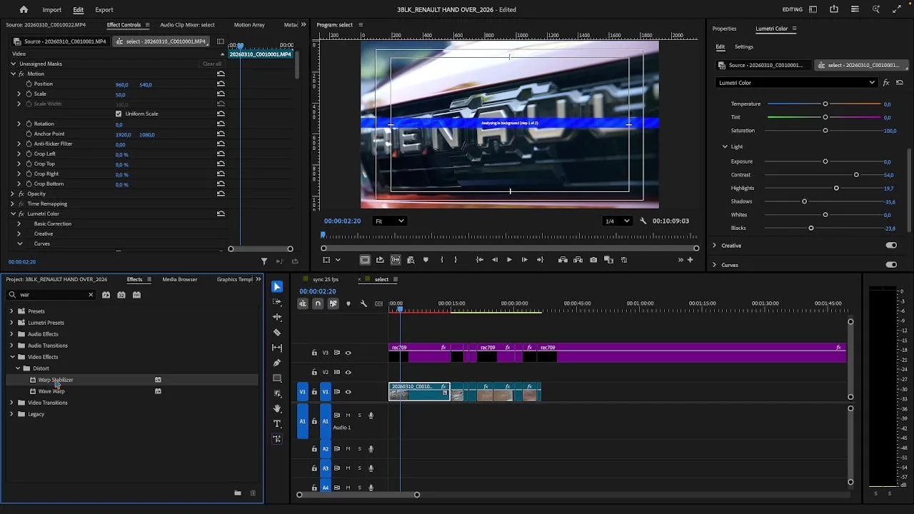Click Mark Out bracket in Program monitor
The width and height of the screenshot is (914, 514).
(456, 260)
